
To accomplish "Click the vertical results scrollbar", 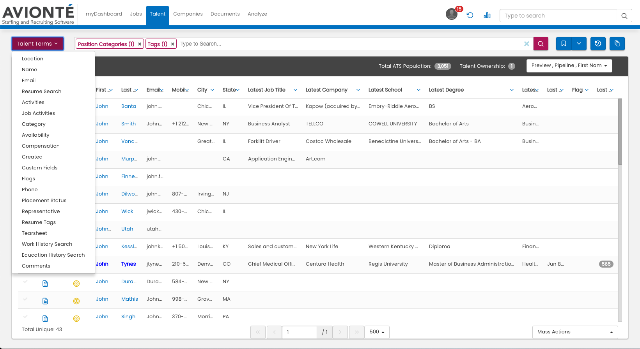I will (x=620, y=132).
